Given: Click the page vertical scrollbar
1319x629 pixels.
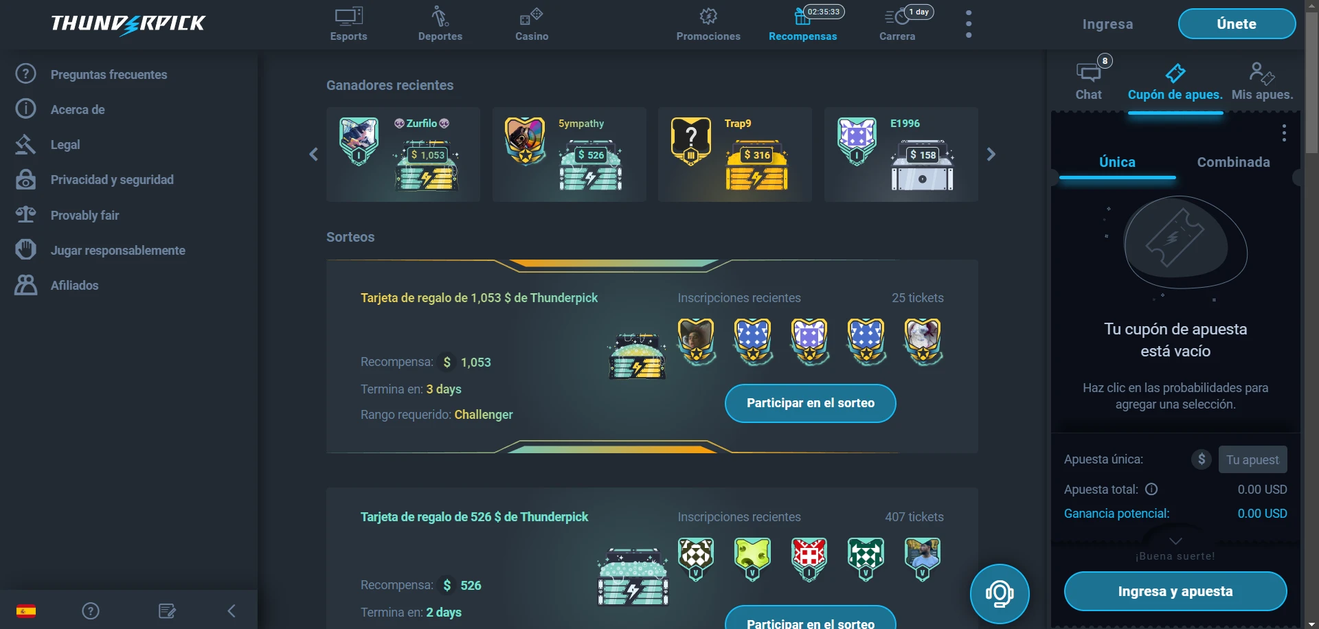Looking at the screenshot, I should [1311, 82].
